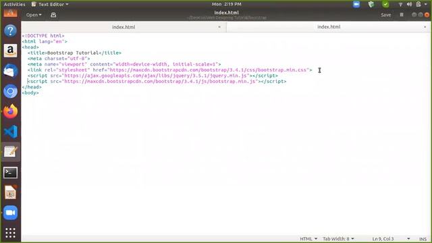Open the topmost dock application icon
Image resolution: width=432 pixels, height=243 pixels.
[x=11, y=13]
